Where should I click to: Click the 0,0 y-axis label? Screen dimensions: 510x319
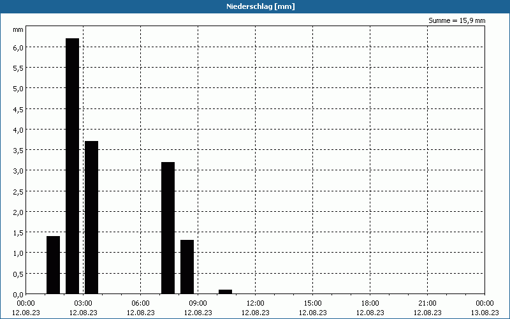tap(18, 295)
